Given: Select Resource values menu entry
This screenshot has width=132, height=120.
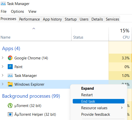Looking at the screenshot, I should pos(99,108).
